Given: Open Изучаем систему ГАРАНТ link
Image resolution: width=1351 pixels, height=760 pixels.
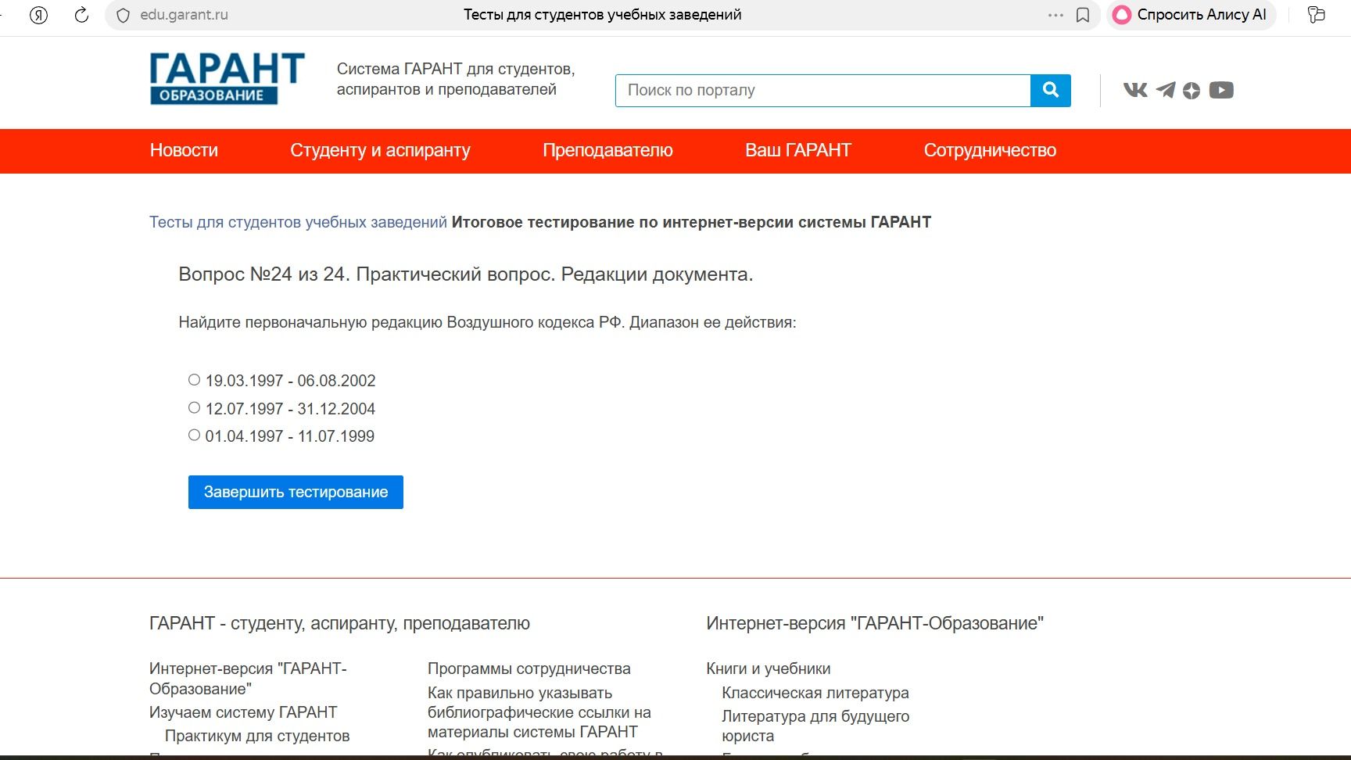Looking at the screenshot, I should [x=243, y=712].
